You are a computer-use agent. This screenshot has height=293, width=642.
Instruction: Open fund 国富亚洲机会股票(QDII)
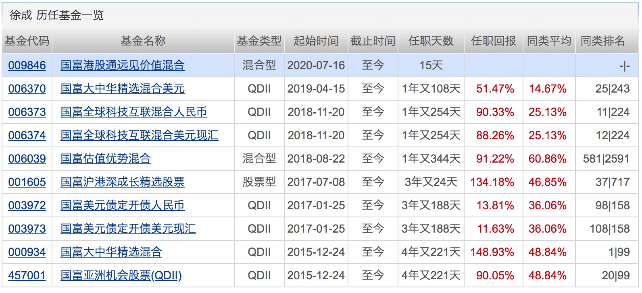click(121, 275)
